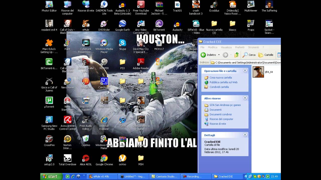Open the Nero StartSmart shortcut
The width and height of the screenshot is (321, 180).
pyautogui.click(x=67, y=100)
